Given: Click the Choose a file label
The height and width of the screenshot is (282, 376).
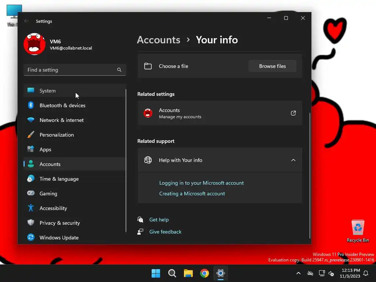Looking at the screenshot, I should click(173, 66).
